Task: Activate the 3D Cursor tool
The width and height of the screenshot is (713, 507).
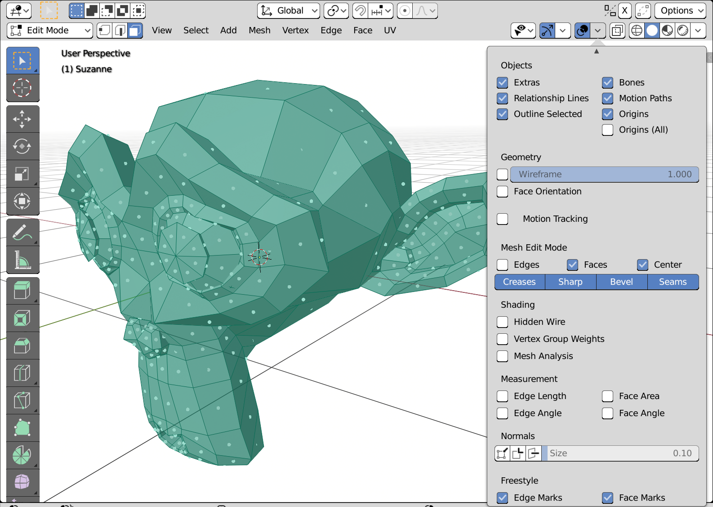Action: click(22, 88)
